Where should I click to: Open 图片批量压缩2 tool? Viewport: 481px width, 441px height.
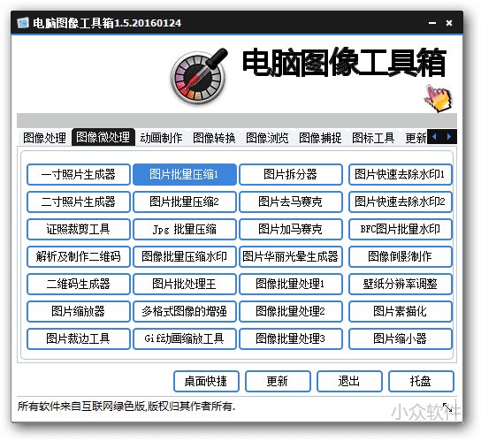(x=185, y=201)
